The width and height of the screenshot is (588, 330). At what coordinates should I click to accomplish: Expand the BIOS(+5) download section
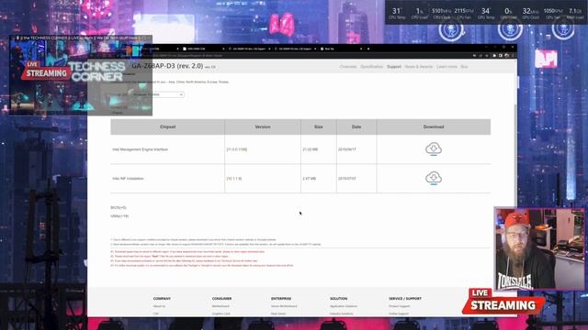[119, 208]
